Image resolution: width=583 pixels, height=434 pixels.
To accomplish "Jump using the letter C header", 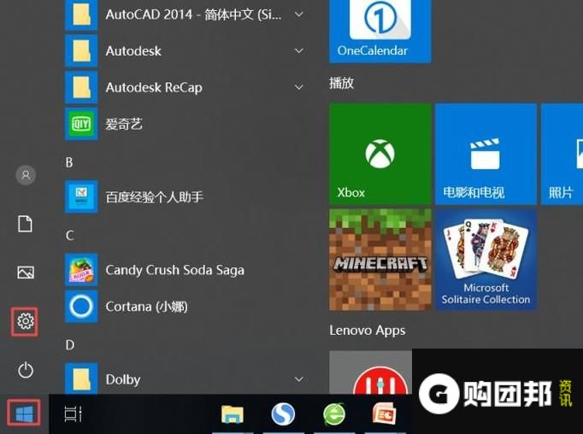I will (x=69, y=235).
